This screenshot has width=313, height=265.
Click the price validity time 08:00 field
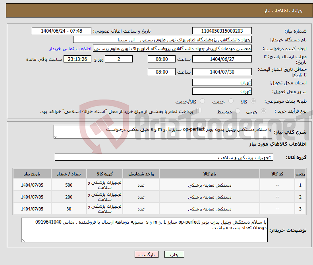point(162,72)
